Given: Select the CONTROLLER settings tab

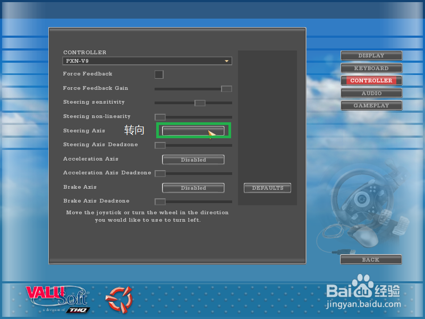Looking at the screenshot, I should pos(371,80).
